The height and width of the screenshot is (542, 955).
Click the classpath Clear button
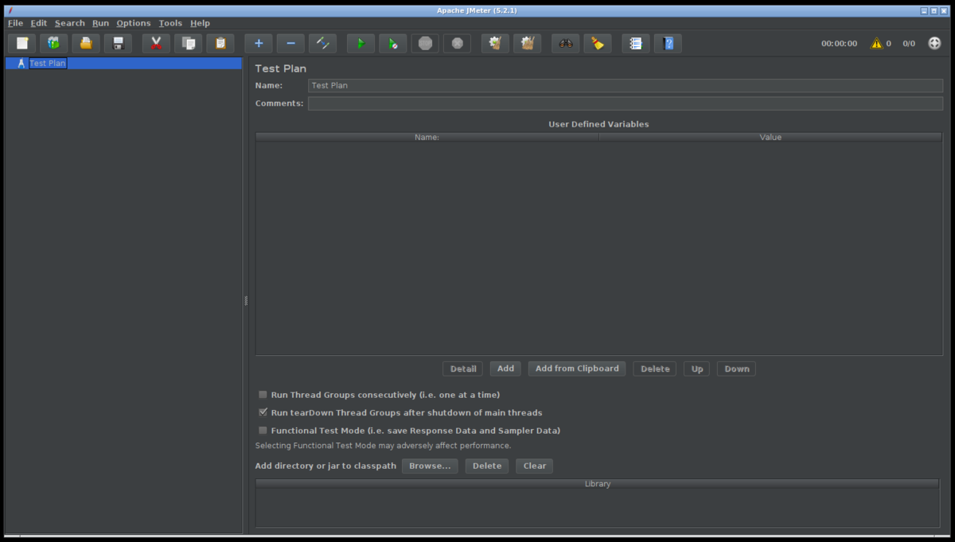535,466
